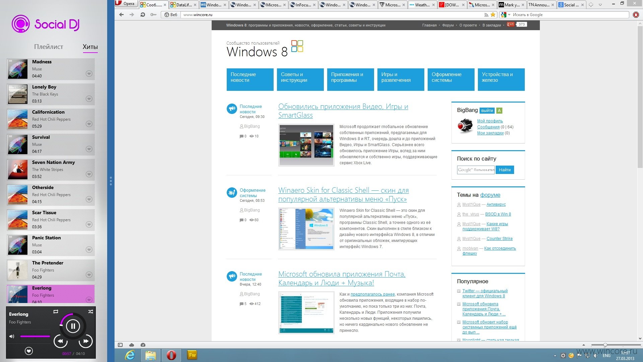Switch to the Mark y... browser tab
The width and height of the screenshot is (643, 362).
pos(512,5)
